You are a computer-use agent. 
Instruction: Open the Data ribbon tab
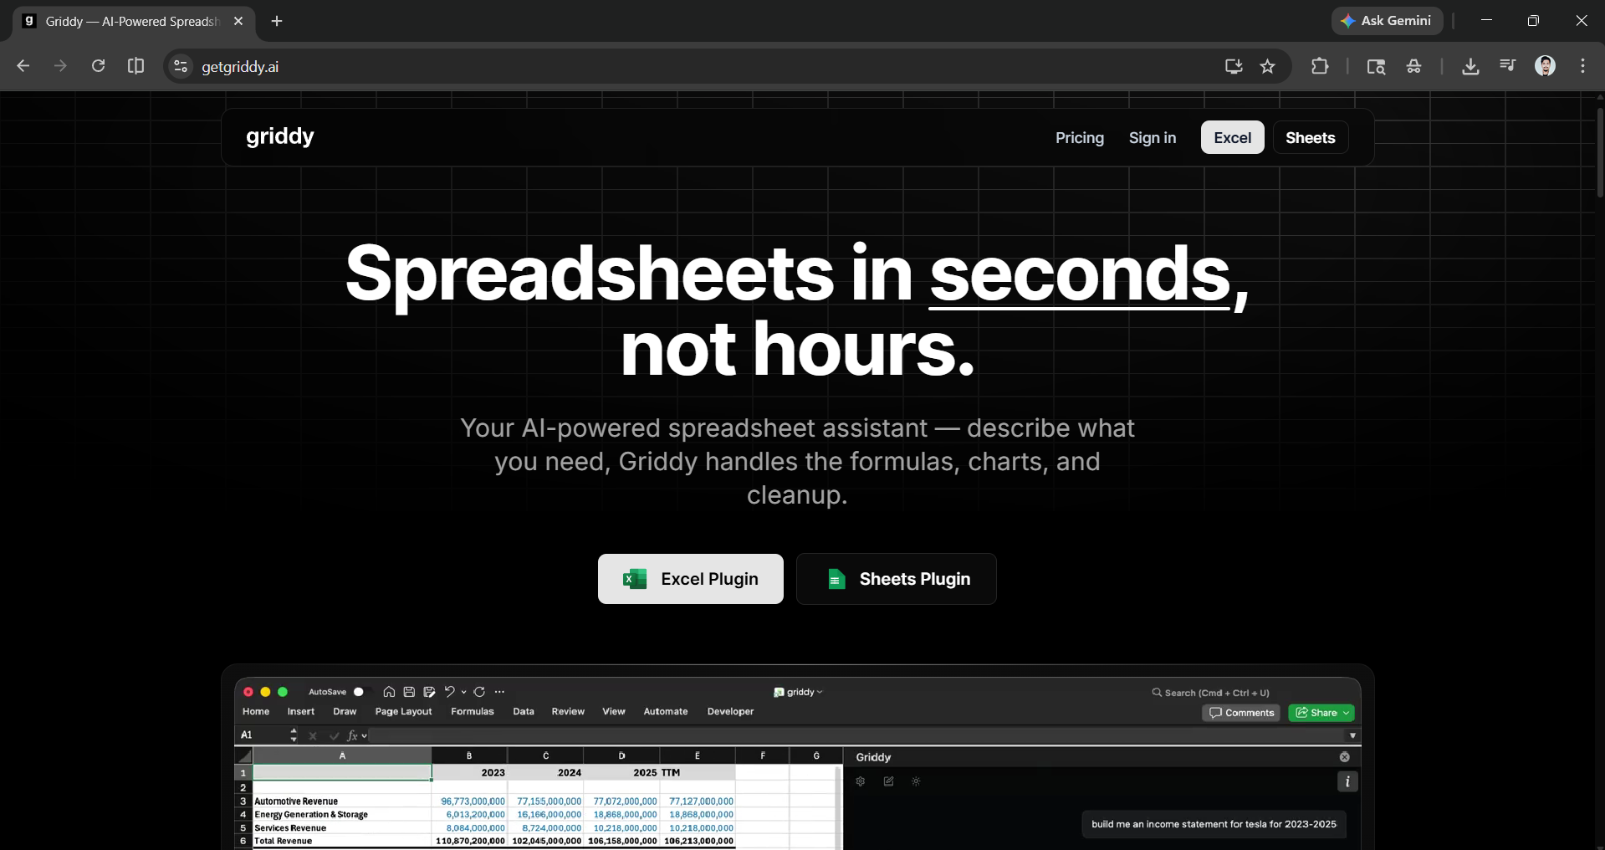[x=524, y=712]
